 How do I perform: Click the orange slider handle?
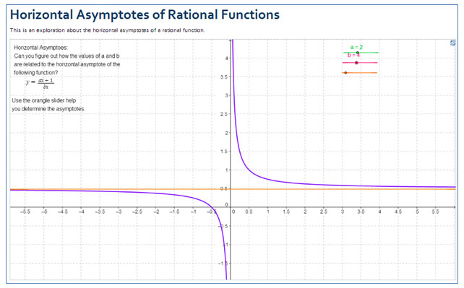coord(345,73)
